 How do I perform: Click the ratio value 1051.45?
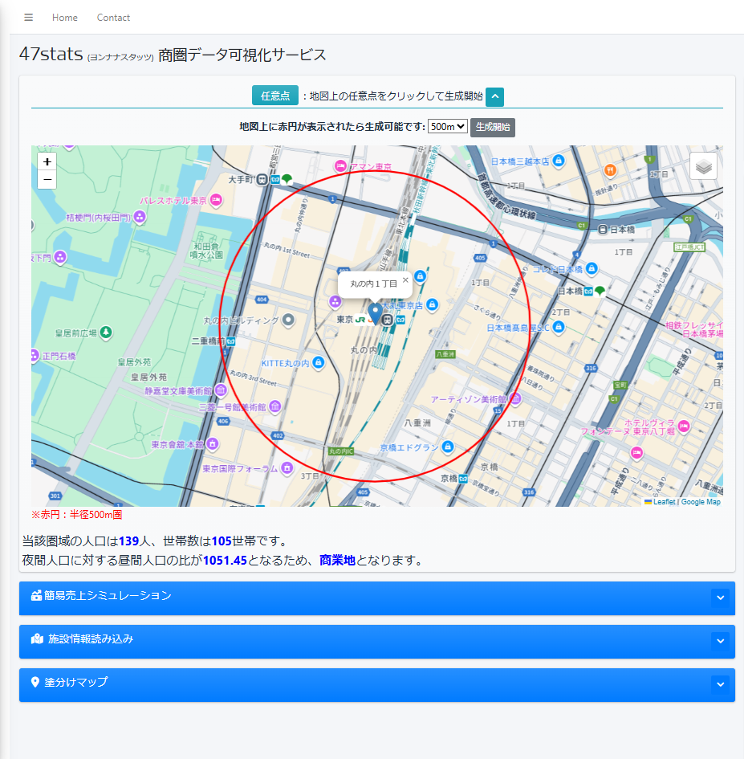tap(225, 560)
